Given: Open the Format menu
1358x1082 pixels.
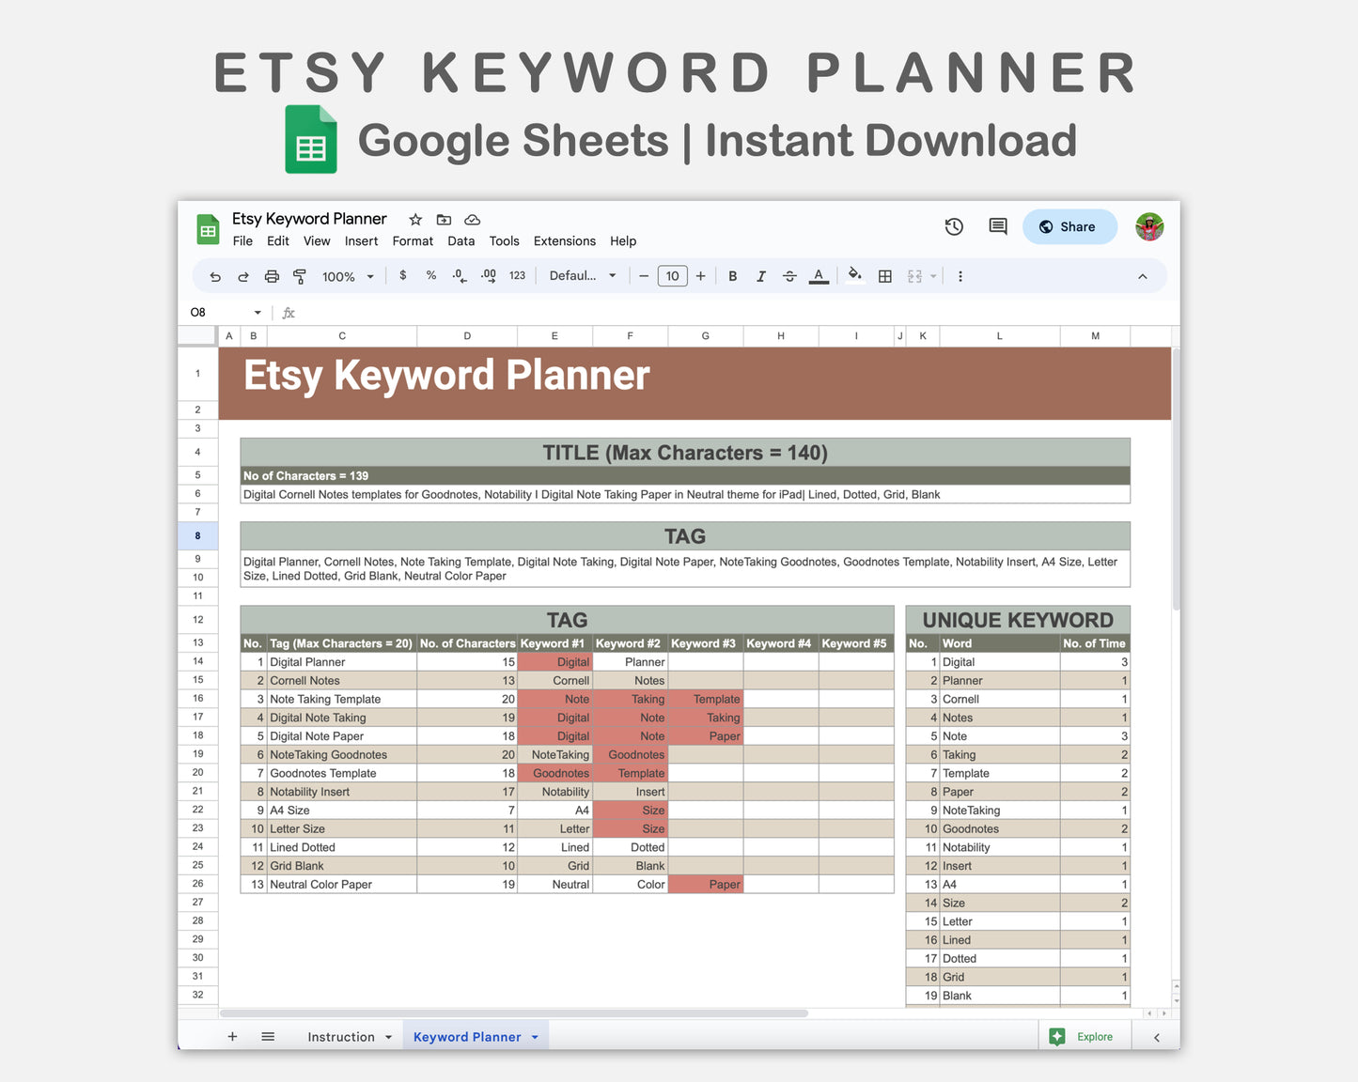Looking at the screenshot, I should tap(413, 240).
